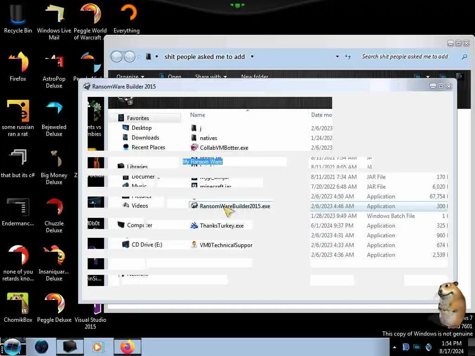Click the Explorer back navigation button
The height and width of the screenshot is (356, 475).
coord(116,57)
